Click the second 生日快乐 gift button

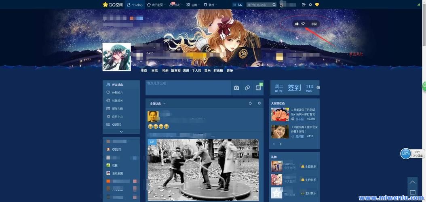click(x=308, y=180)
